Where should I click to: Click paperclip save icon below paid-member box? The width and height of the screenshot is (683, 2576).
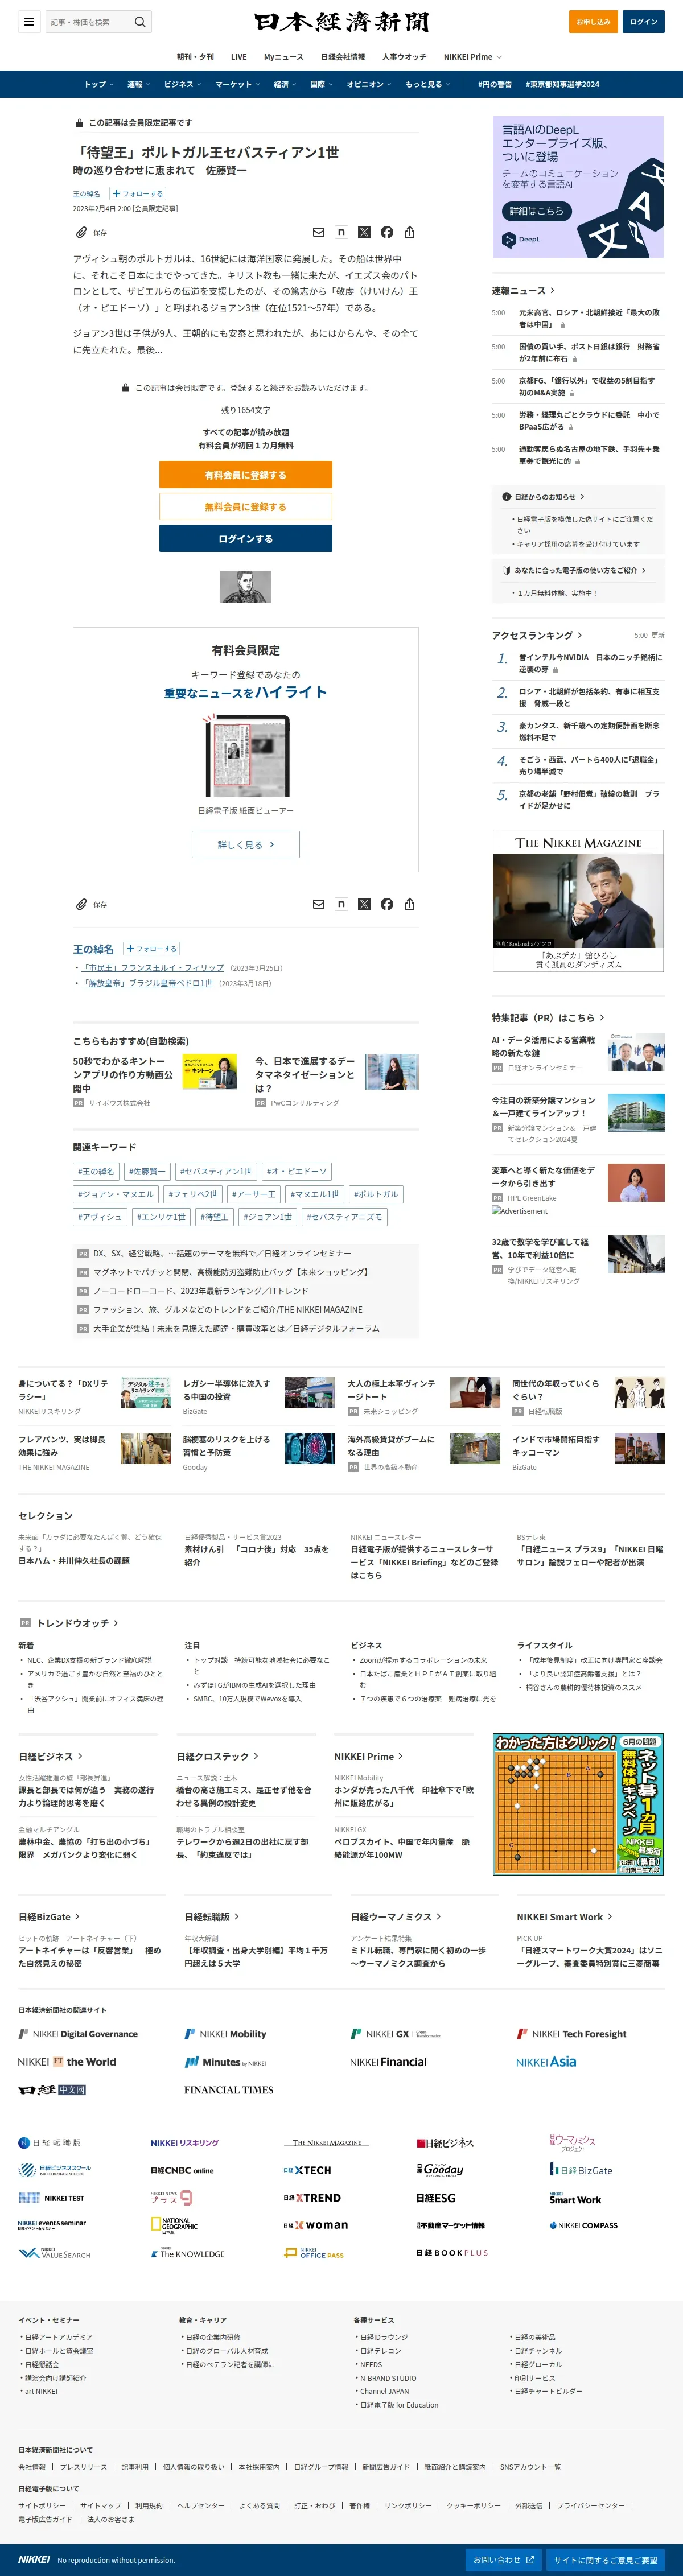click(81, 904)
